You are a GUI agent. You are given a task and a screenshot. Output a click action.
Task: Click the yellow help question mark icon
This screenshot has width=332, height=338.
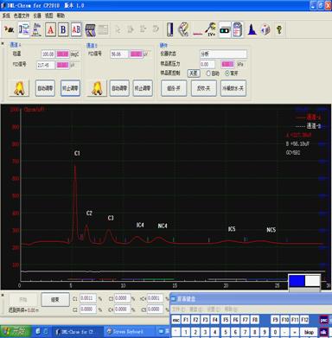[279, 29]
